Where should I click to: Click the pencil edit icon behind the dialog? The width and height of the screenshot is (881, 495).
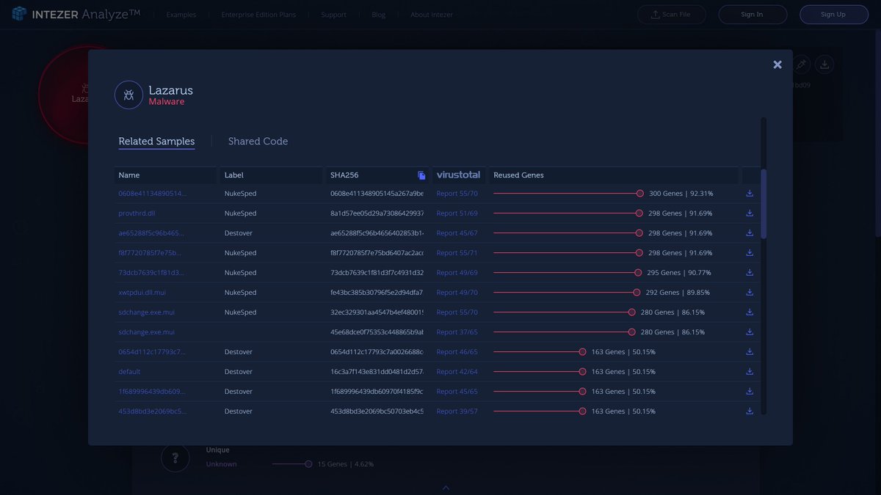(x=801, y=65)
